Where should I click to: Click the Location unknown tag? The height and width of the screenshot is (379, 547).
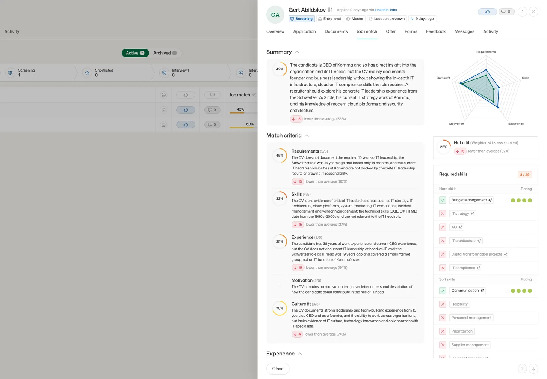coord(387,19)
